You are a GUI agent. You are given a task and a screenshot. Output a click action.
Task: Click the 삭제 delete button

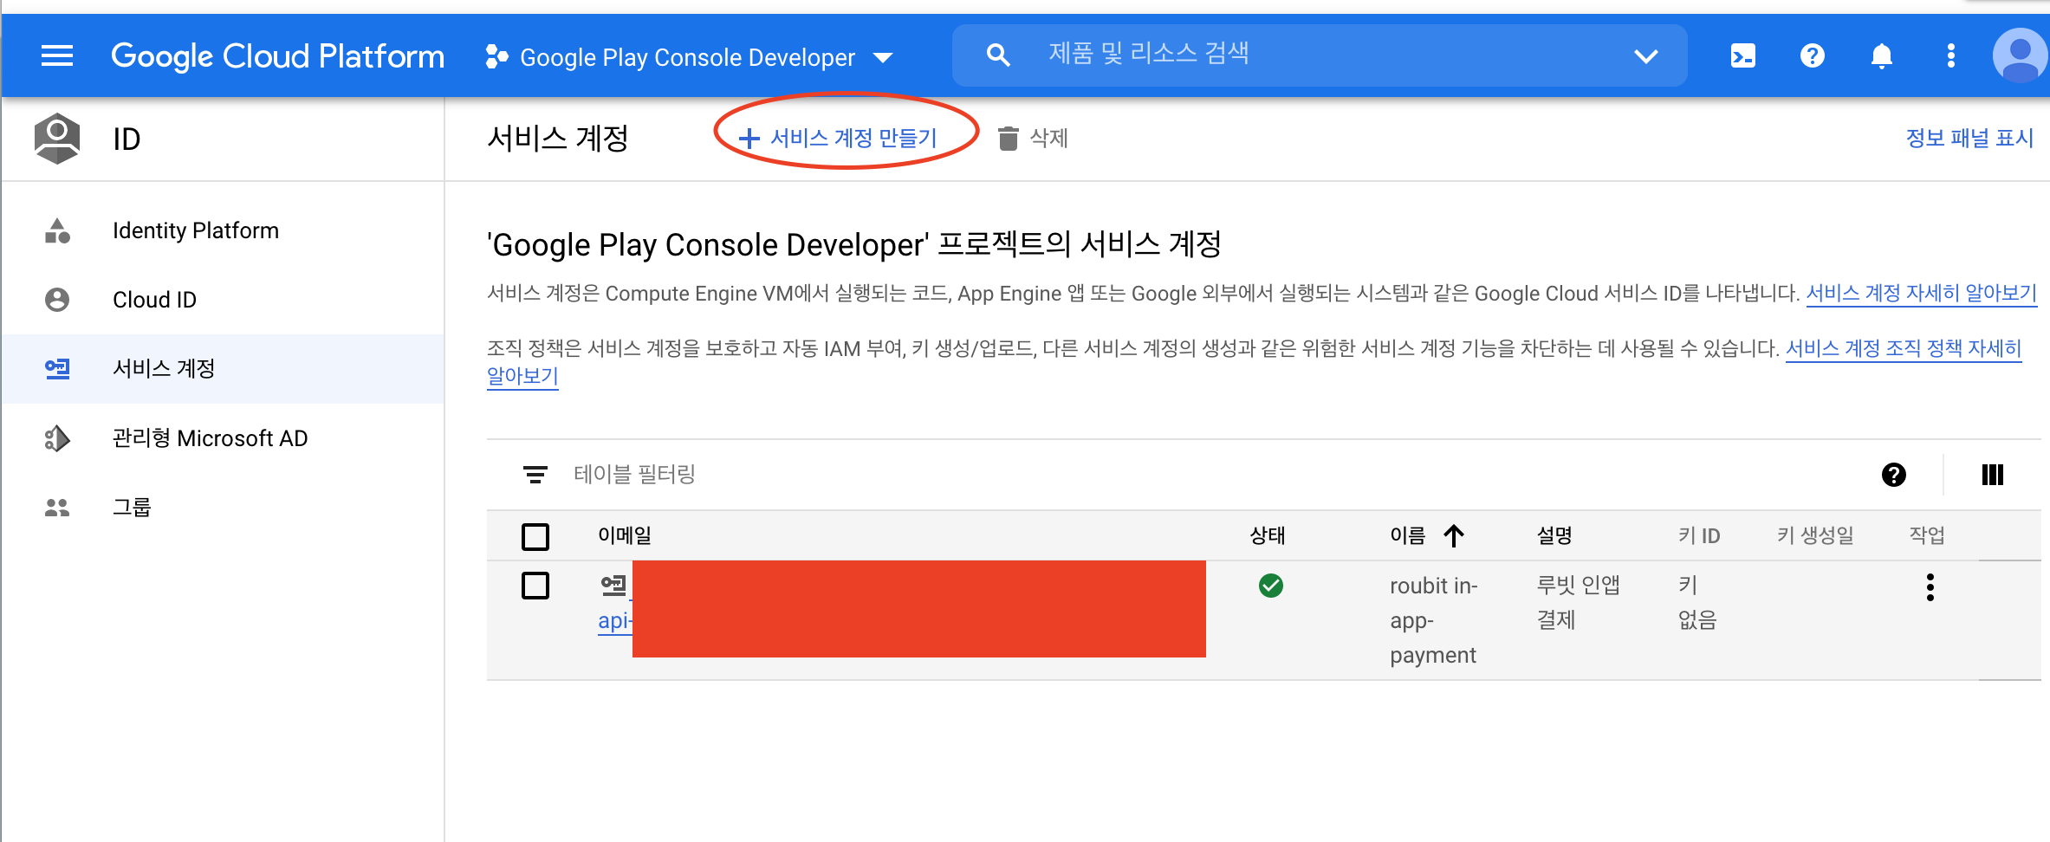pyautogui.click(x=1033, y=138)
